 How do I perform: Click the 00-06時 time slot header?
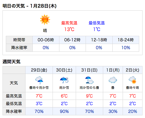(46, 40)
